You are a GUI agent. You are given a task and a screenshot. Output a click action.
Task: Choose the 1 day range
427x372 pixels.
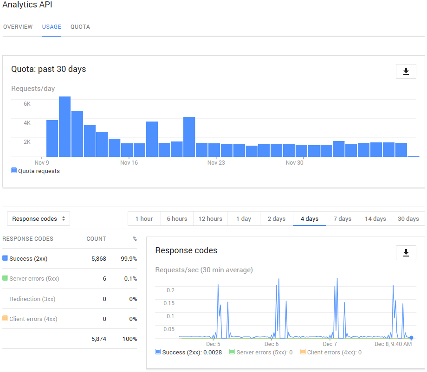pyautogui.click(x=244, y=218)
